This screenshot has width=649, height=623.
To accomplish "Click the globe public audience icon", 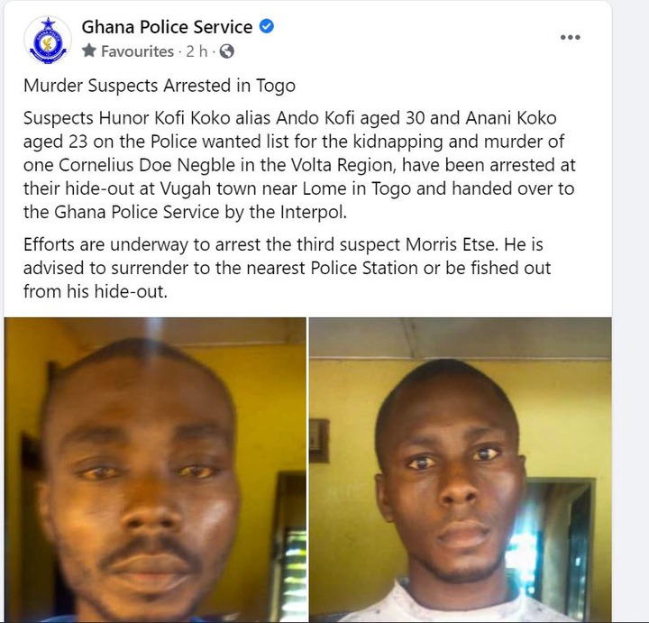I will tap(227, 51).
